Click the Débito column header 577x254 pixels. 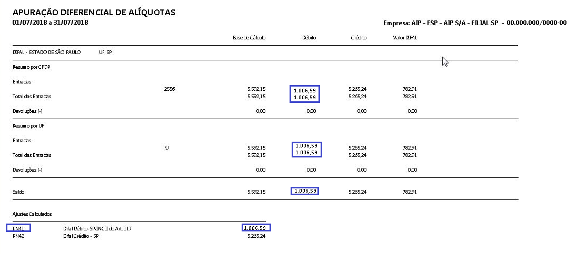click(309, 38)
